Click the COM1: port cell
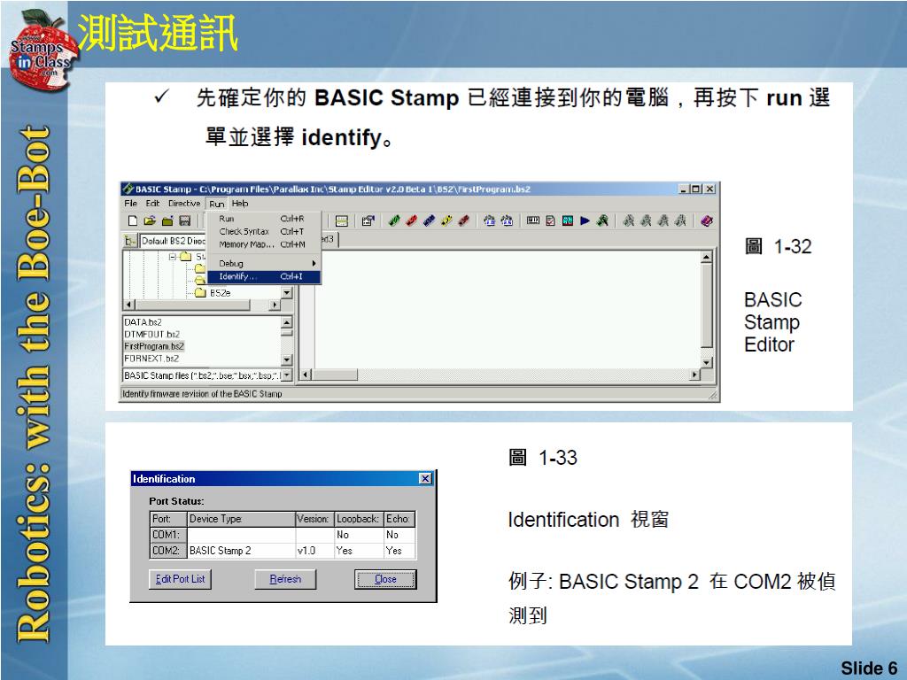The width and height of the screenshot is (907, 680). pos(167,535)
